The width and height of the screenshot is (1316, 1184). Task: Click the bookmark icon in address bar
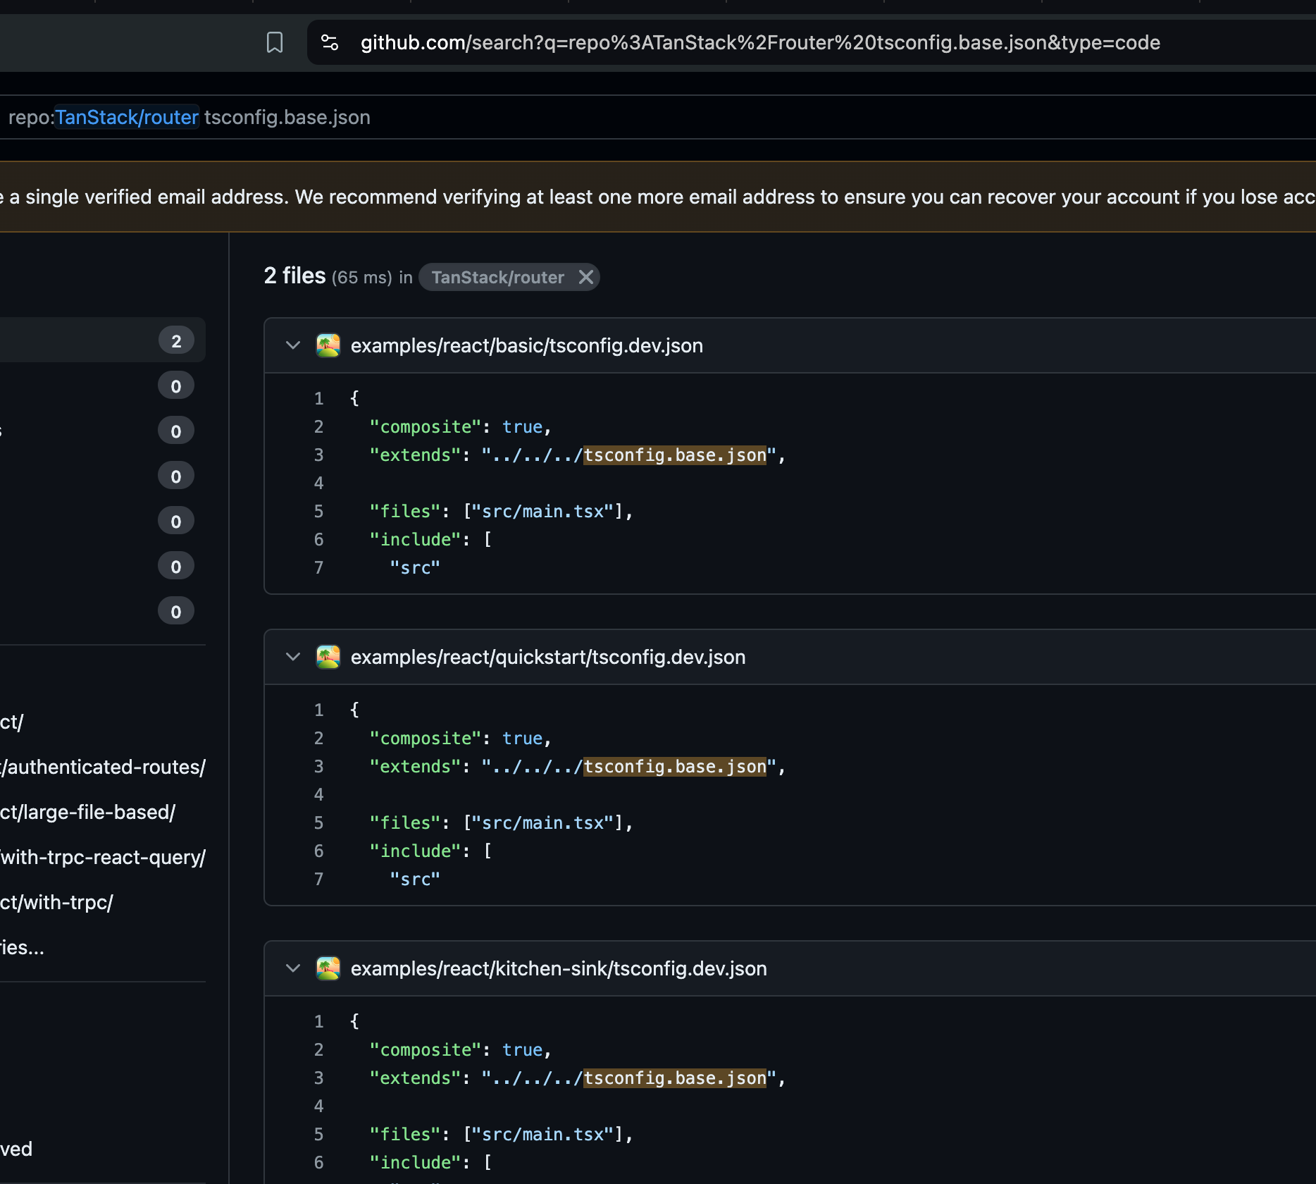275,42
